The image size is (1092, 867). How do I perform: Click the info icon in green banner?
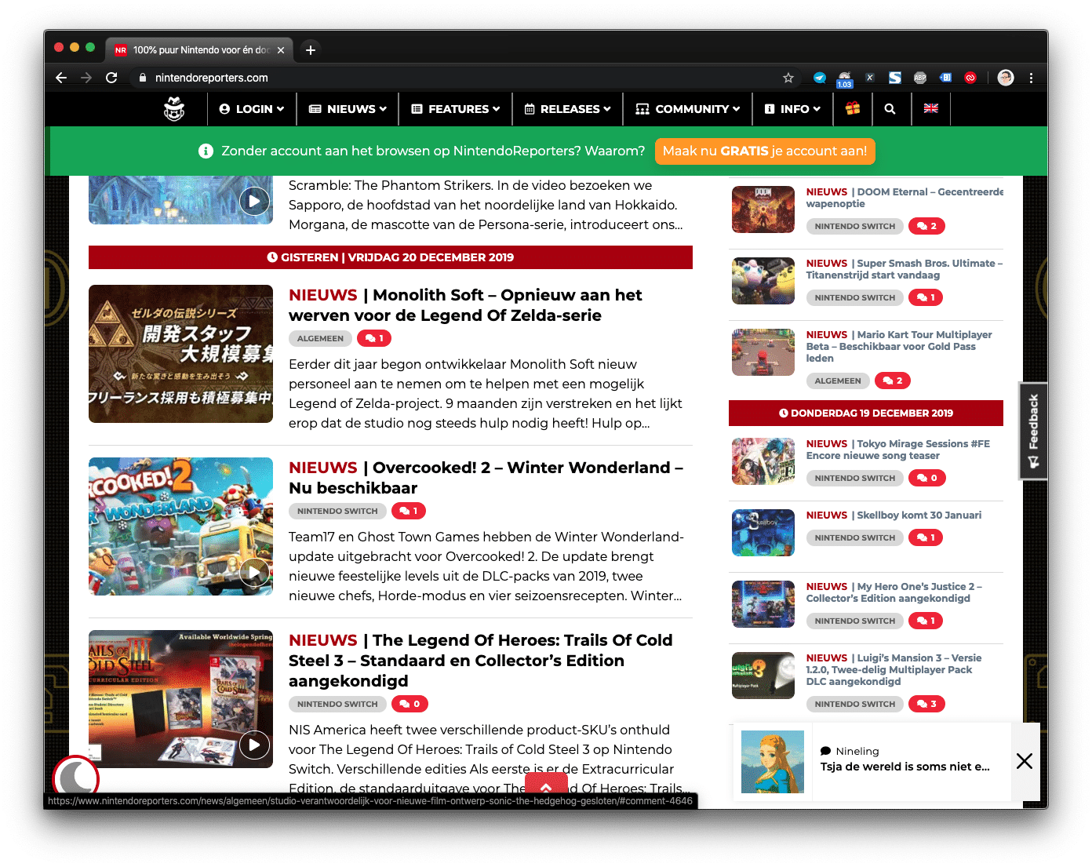click(x=206, y=151)
